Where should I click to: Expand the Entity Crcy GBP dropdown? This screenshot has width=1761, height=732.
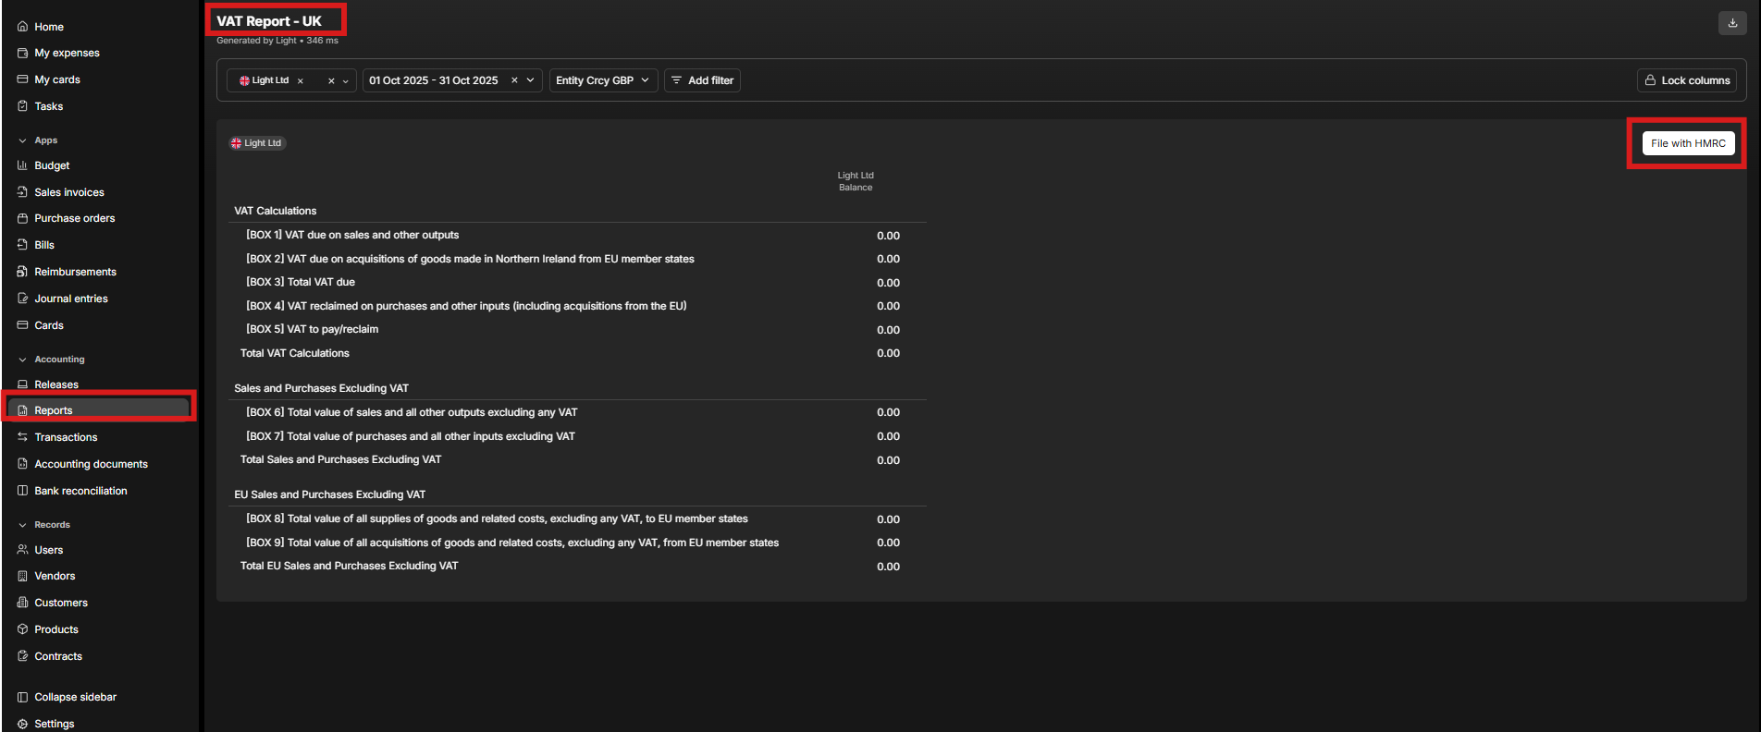(603, 80)
